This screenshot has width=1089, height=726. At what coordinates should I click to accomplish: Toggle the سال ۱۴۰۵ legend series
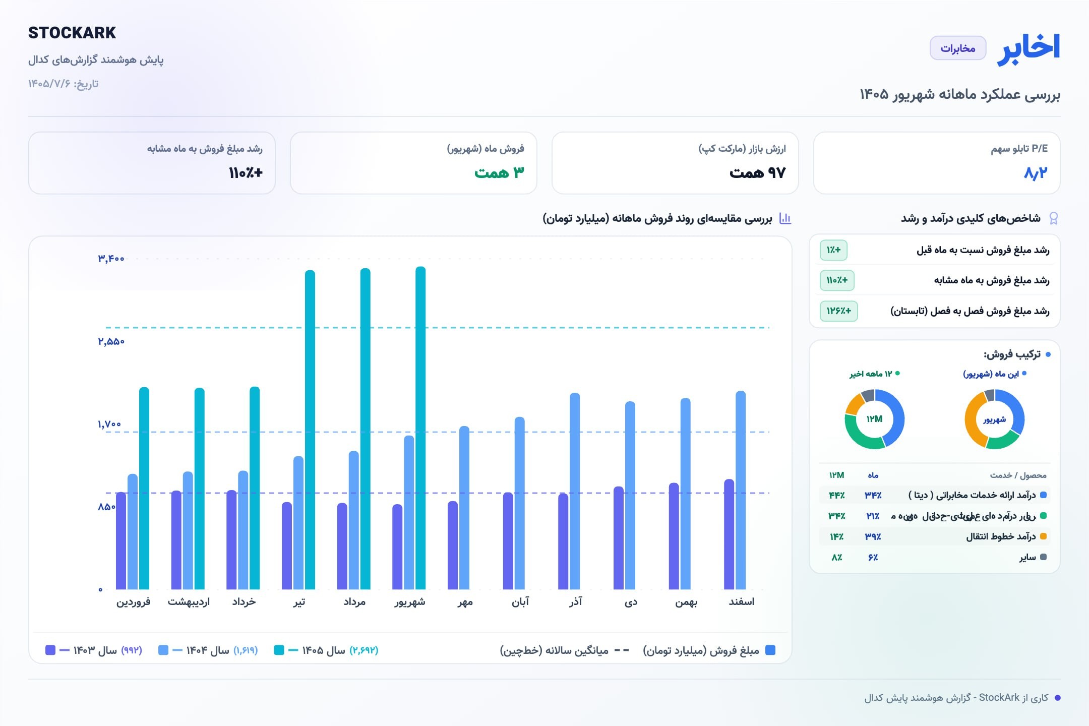coord(326,650)
